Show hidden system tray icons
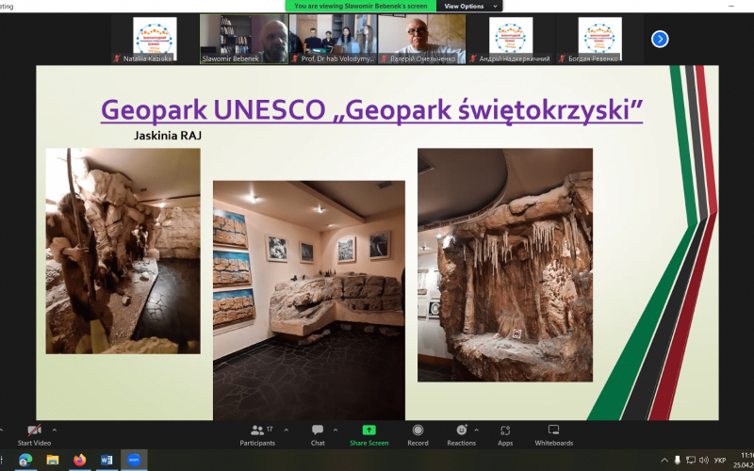 click(x=665, y=460)
